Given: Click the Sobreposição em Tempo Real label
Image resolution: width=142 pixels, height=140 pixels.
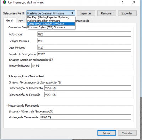Looking at the screenshot, I should pyautogui.click(x=26, y=76).
